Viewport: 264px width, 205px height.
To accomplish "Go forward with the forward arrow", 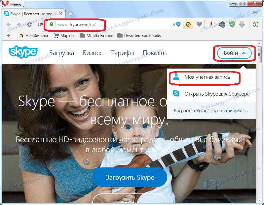I will pos(19,25).
